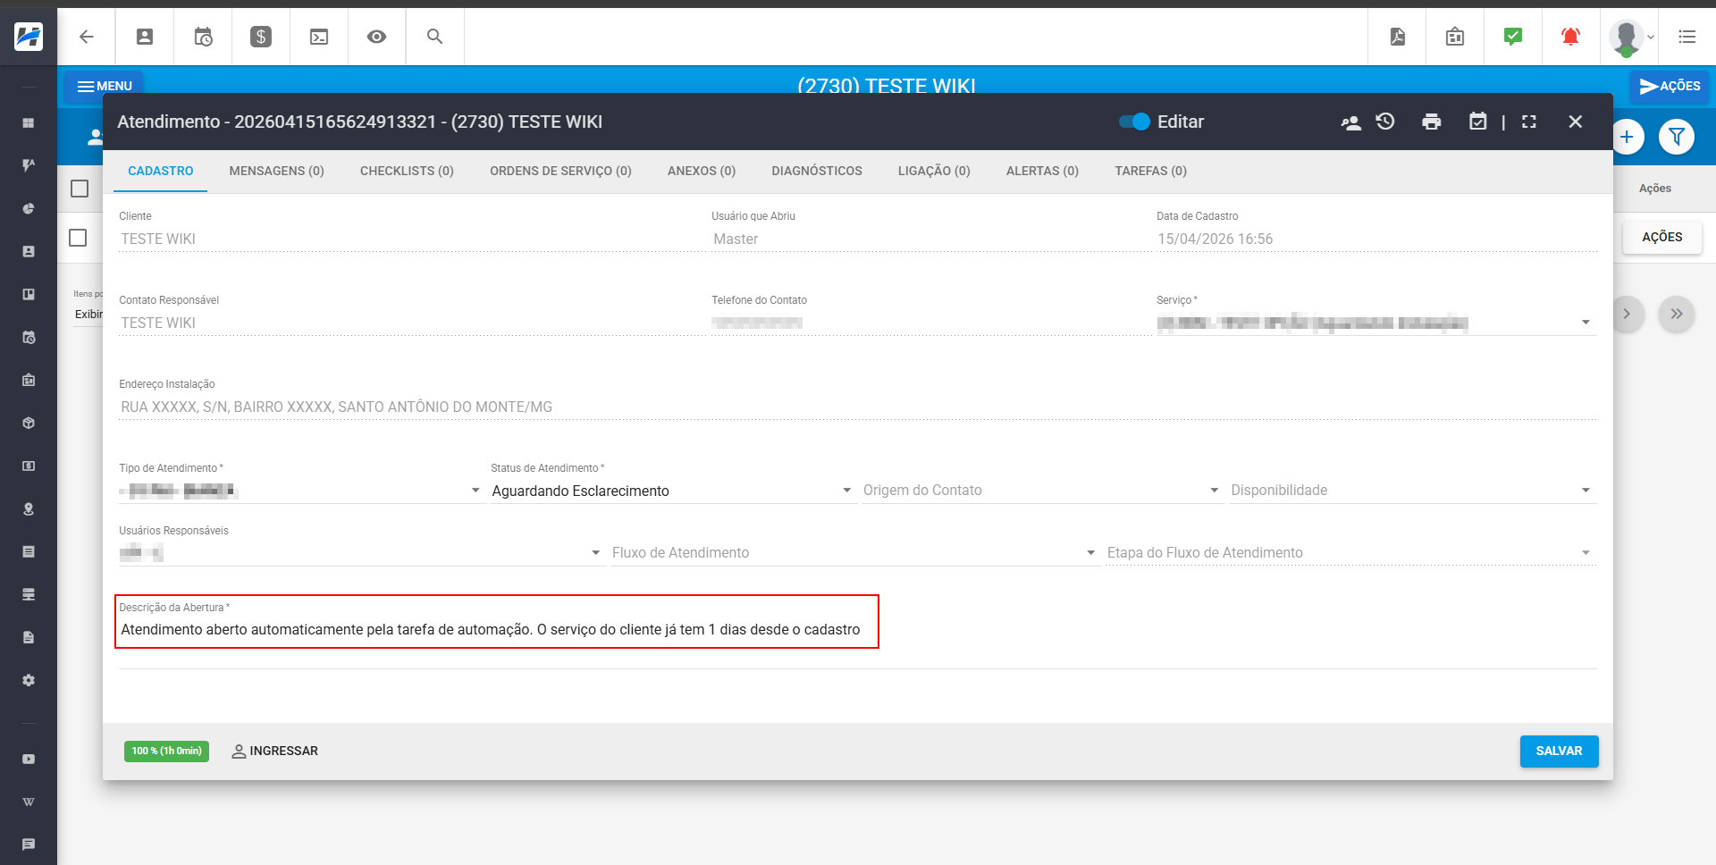Image resolution: width=1716 pixels, height=865 pixels.
Task: Click the Cliente field TESTE WIKI
Action: point(411,239)
